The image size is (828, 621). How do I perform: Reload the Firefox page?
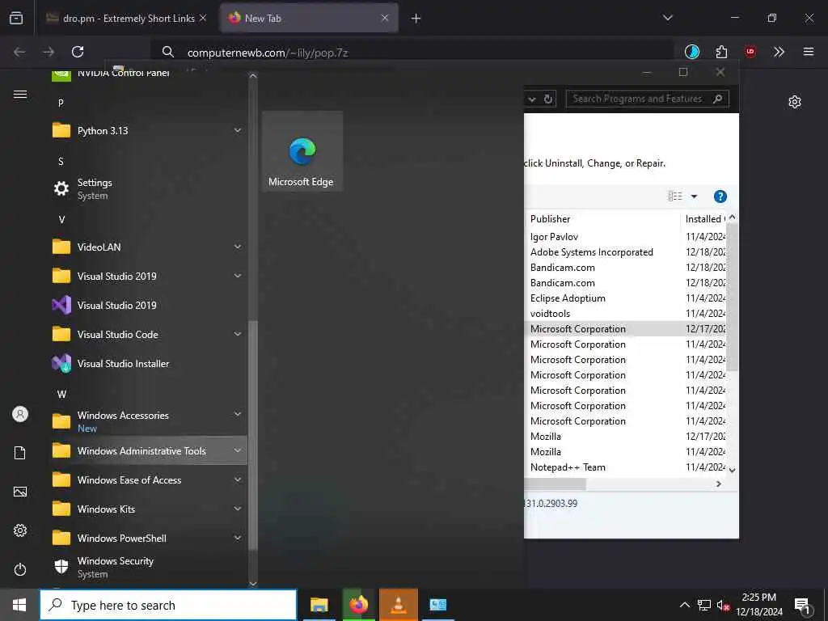[x=78, y=52]
